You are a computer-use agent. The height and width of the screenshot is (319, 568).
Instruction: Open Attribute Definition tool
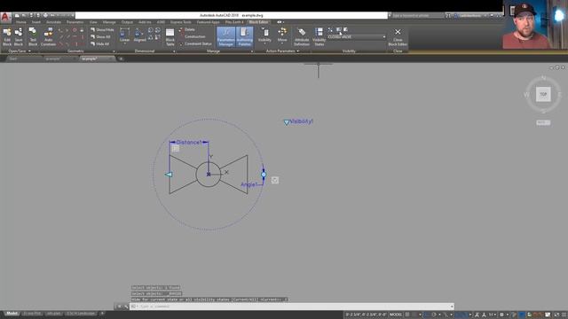[x=302, y=37]
